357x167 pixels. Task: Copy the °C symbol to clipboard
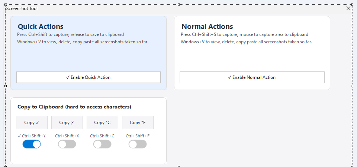[x=102, y=123]
